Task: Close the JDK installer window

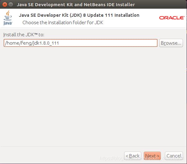Action: click(5, 5)
